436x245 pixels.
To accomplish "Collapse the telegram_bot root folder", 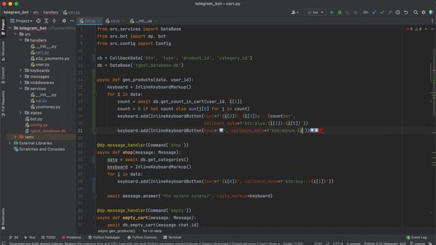I will [10, 28].
